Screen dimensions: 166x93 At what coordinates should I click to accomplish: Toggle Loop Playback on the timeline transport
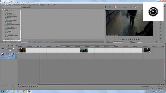click(x=21, y=87)
